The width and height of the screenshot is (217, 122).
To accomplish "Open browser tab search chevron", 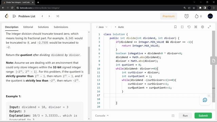I will pos(194,2).
